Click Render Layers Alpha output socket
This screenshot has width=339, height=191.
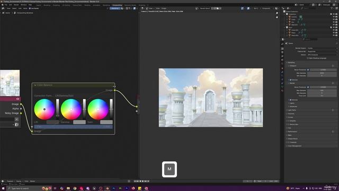pos(21,108)
